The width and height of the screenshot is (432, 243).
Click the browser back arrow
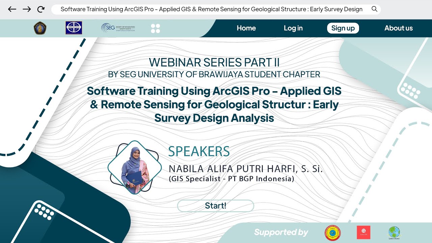pos(12,9)
